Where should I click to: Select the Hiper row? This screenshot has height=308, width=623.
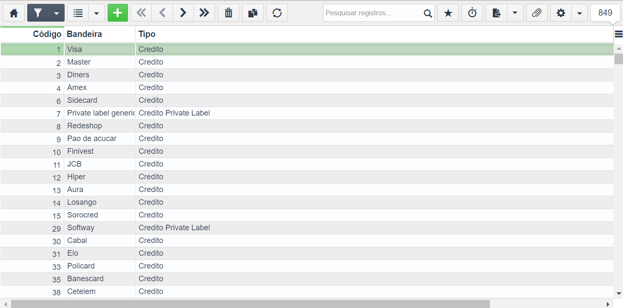tap(307, 177)
